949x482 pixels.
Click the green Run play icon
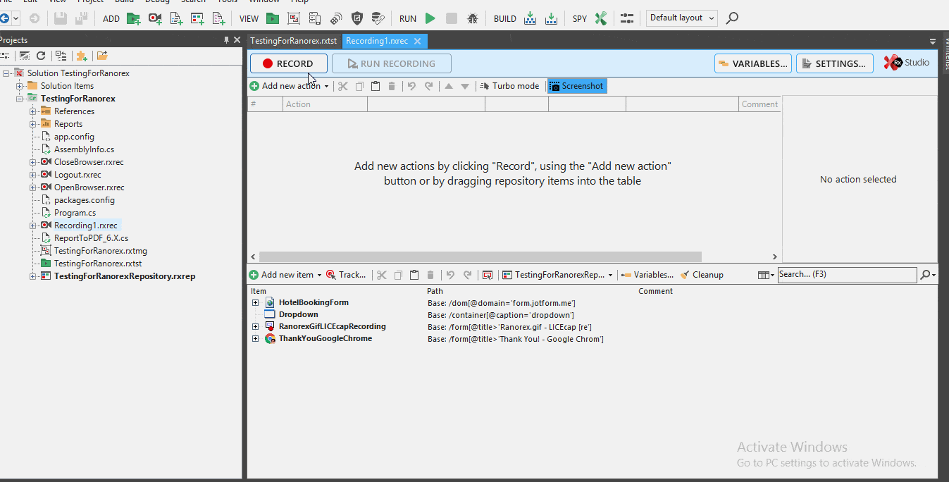430,19
